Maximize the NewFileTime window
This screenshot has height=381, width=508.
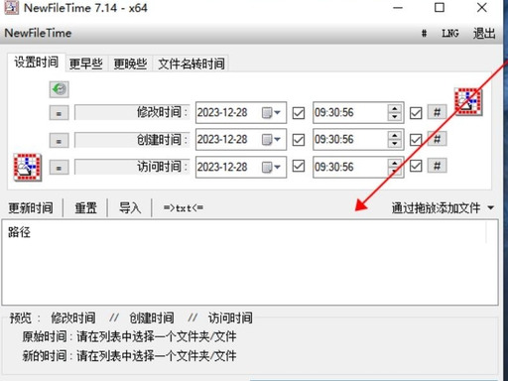(x=440, y=8)
